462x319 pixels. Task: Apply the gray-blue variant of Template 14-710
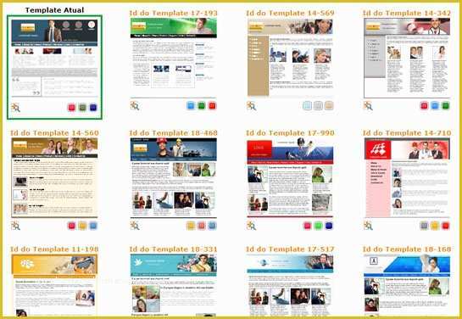coord(424,226)
